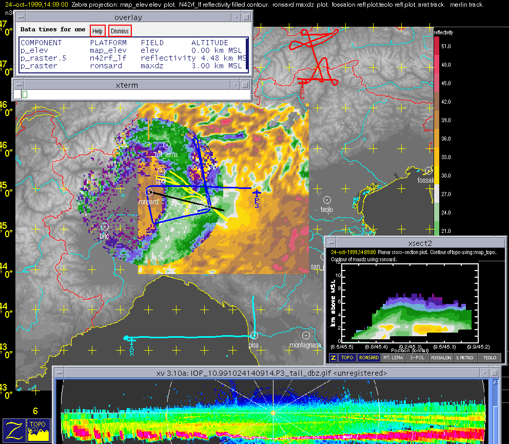Click the Zebra Z icon bottom-left
This screenshot has height=444, width=509.
(14, 430)
